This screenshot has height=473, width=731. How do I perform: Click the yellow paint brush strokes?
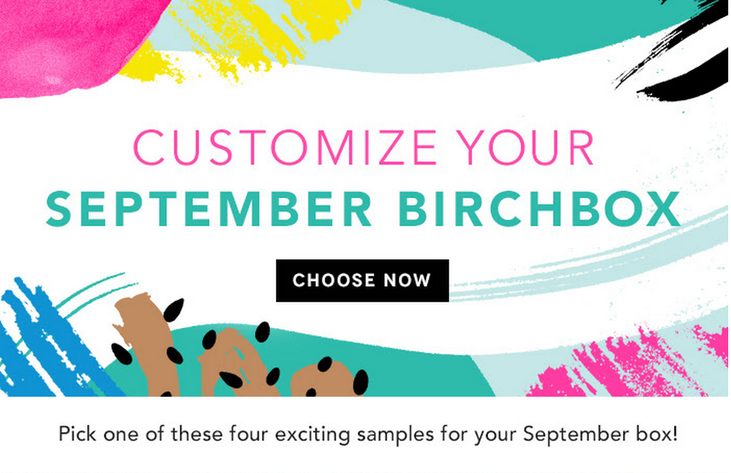243,35
